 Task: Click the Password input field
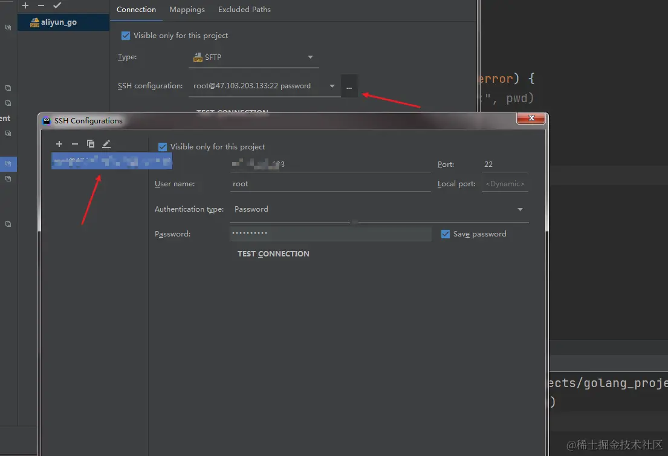click(x=331, y=233)
